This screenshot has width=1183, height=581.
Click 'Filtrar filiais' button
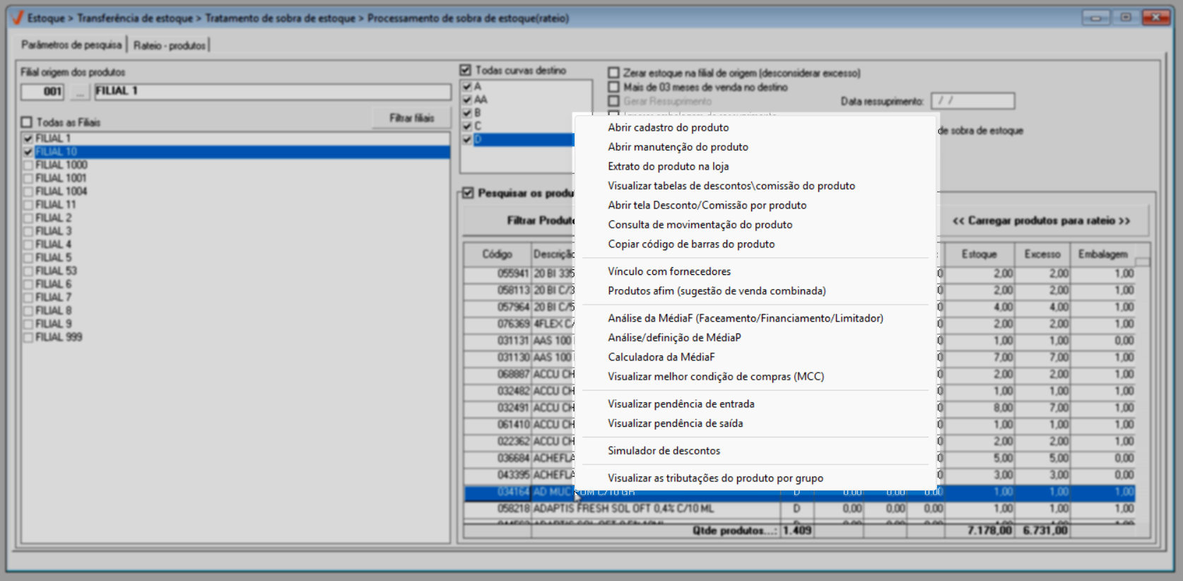pos(412,118)
